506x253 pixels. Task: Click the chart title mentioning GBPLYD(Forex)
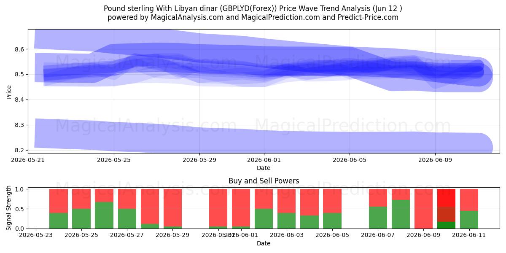253,8
